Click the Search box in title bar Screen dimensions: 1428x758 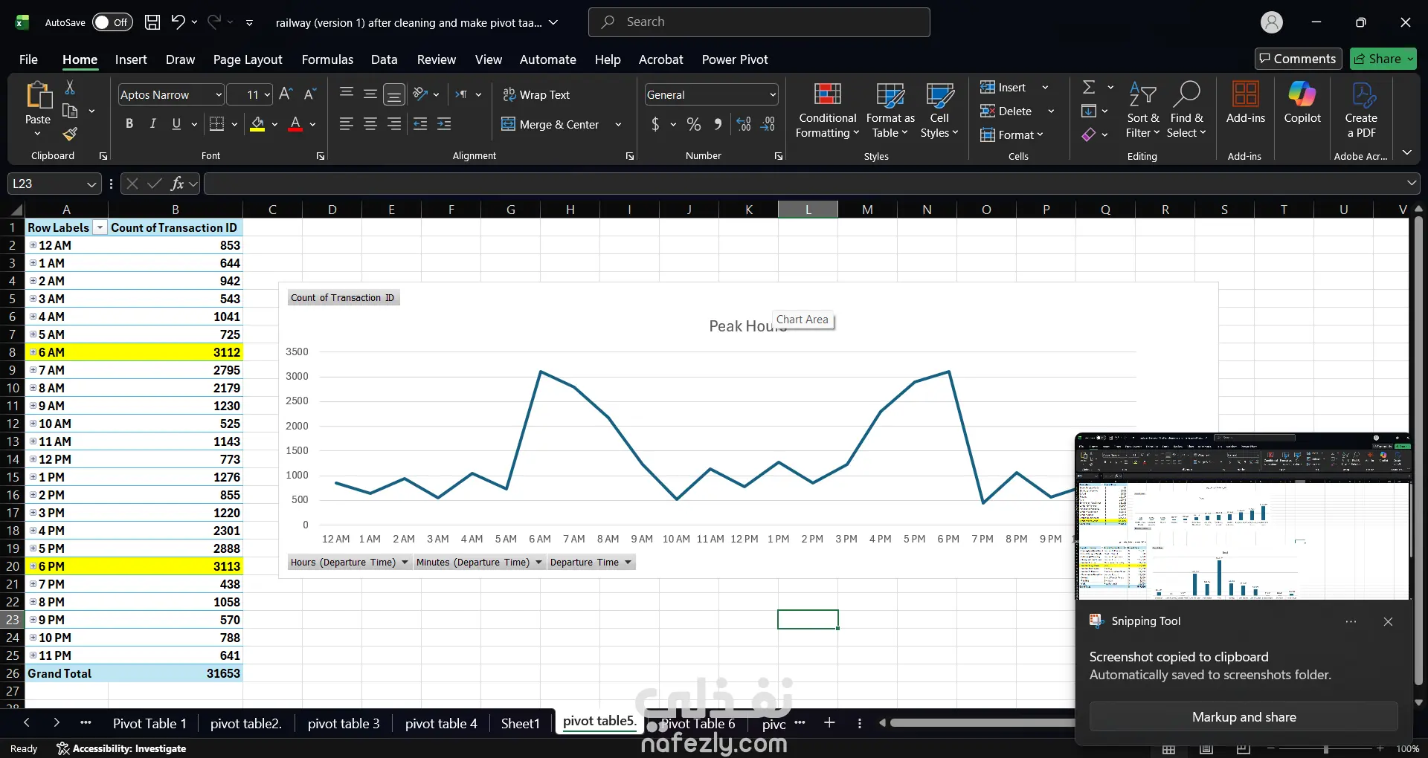(759, 22)
